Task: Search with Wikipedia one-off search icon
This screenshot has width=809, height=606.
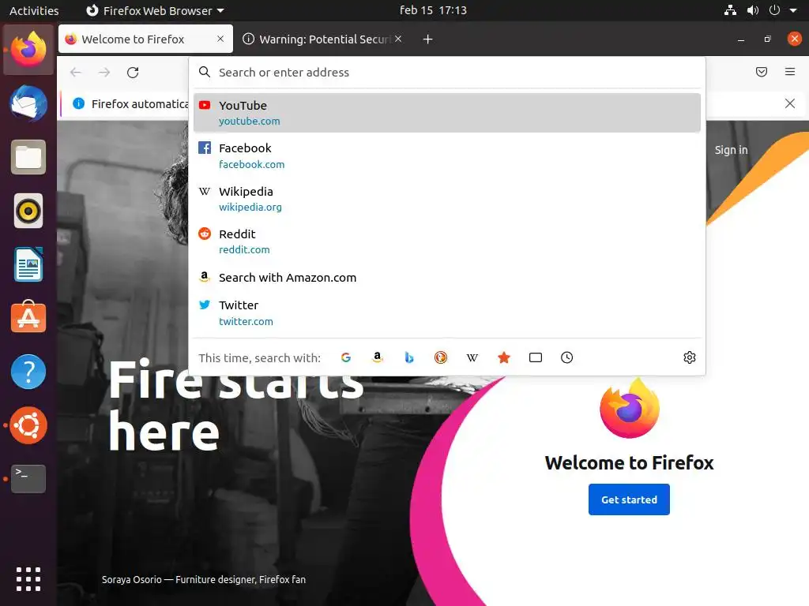Action: (472, 357)
